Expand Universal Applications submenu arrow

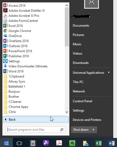(x=109, y=72)
